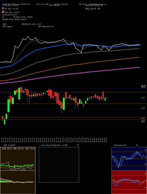Select the '200 Day = 87.34' legend text

click(x=12, y=12)
